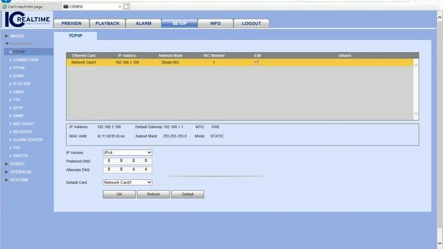Click the page scrollbar up arrow
Image resolution: width=443 pixels, height=249 pixels.
[x=440, y=17]
